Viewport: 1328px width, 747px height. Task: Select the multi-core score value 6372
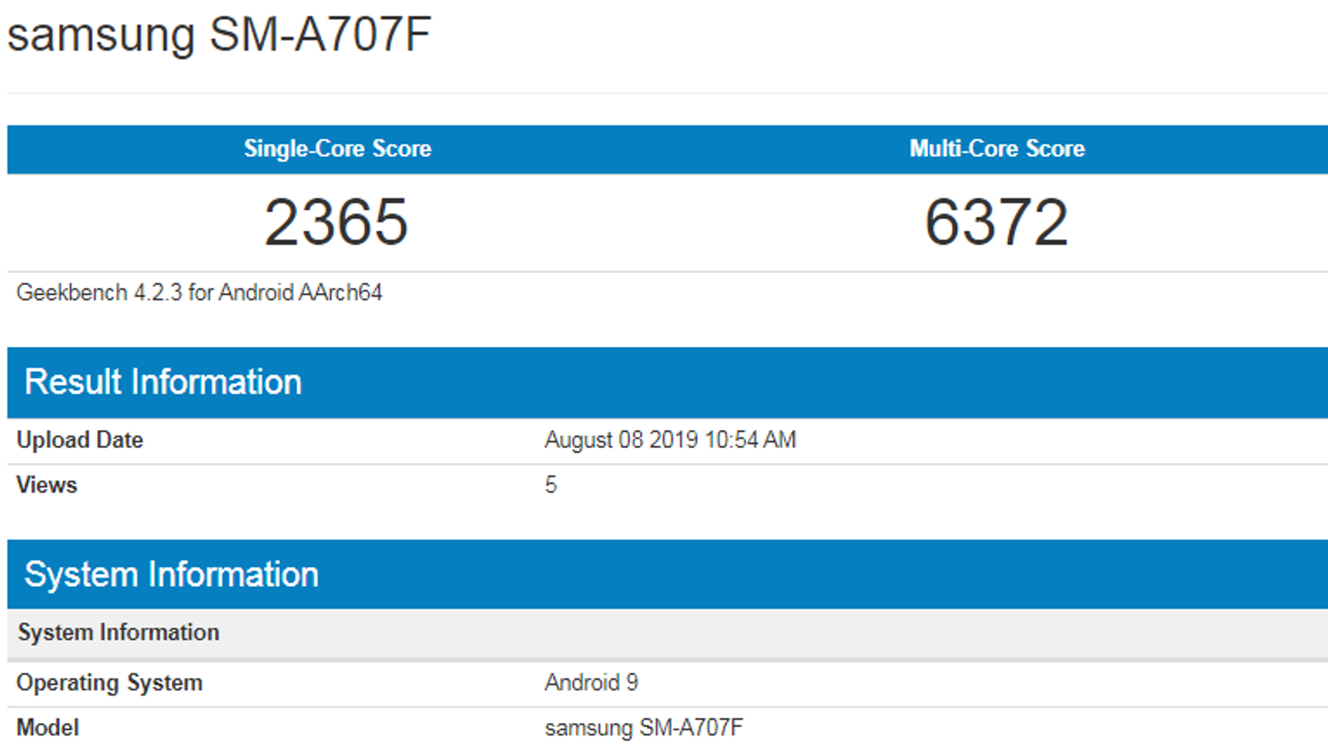pos(996,222)
